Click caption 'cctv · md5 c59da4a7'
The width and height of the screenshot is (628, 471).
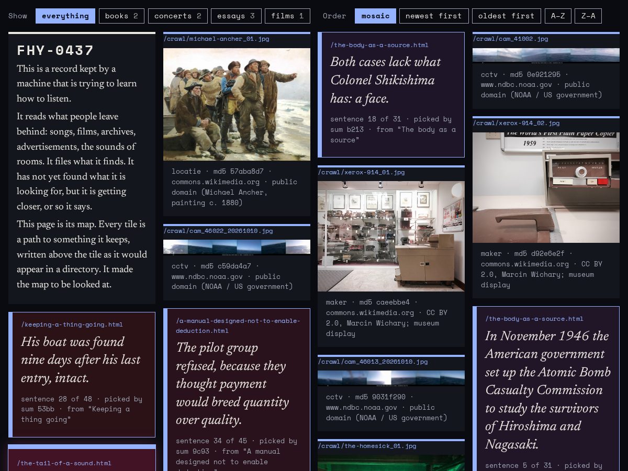pyautogui.click(x=232, y=276)
